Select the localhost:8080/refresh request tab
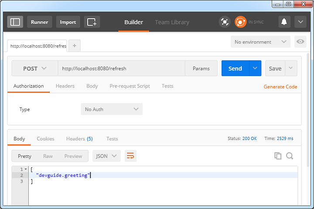Image resolution: width=314 pixels, height=209 pixels. pyautogui.click(x=37, y=46)
